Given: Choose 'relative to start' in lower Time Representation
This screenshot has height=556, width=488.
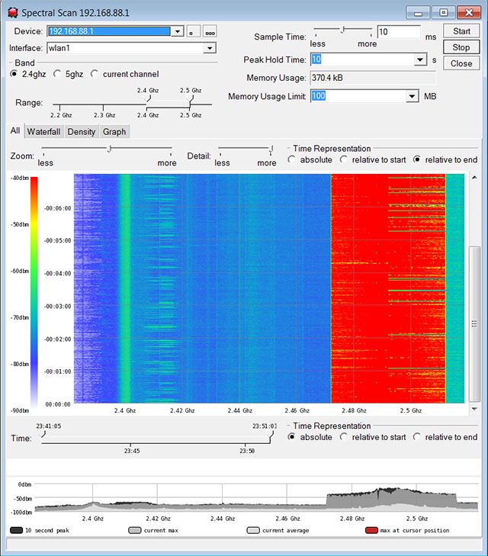Looking at the screenshot, I should tap(343, 437).
